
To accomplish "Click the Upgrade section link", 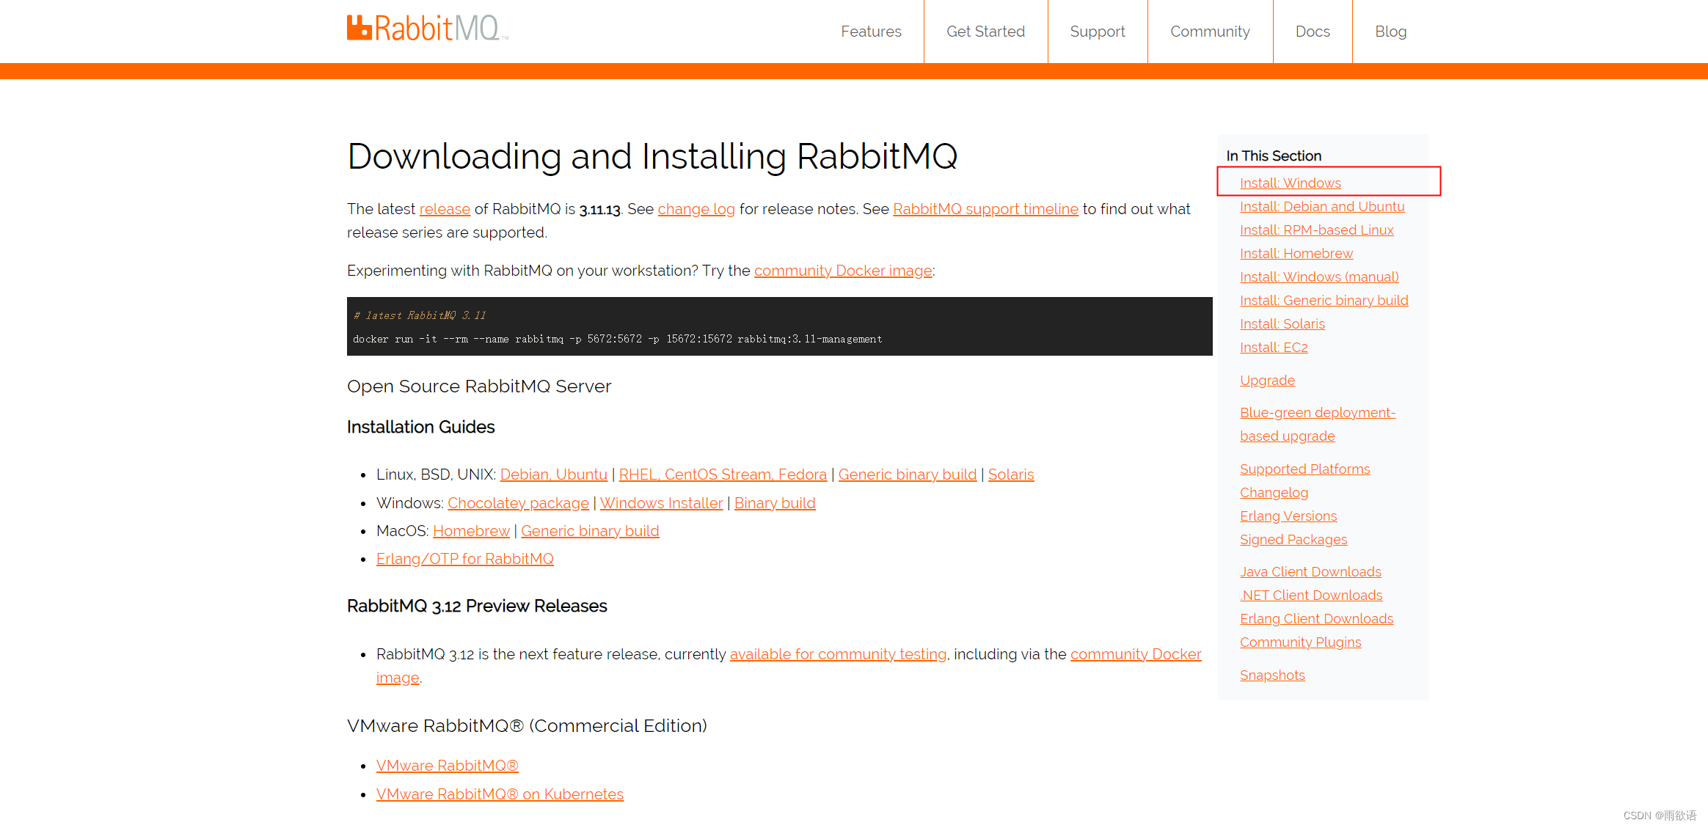I will (1266, 380).
